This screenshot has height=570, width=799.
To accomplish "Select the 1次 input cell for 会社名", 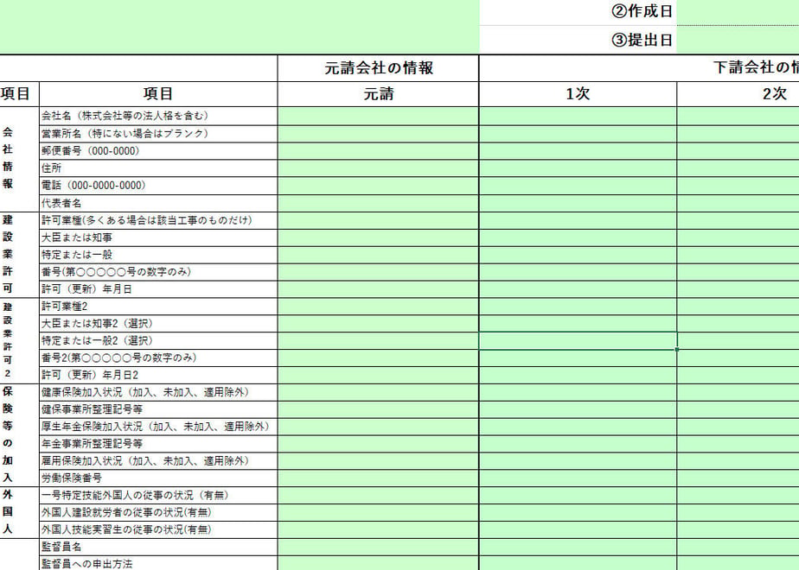I will 578,116.
